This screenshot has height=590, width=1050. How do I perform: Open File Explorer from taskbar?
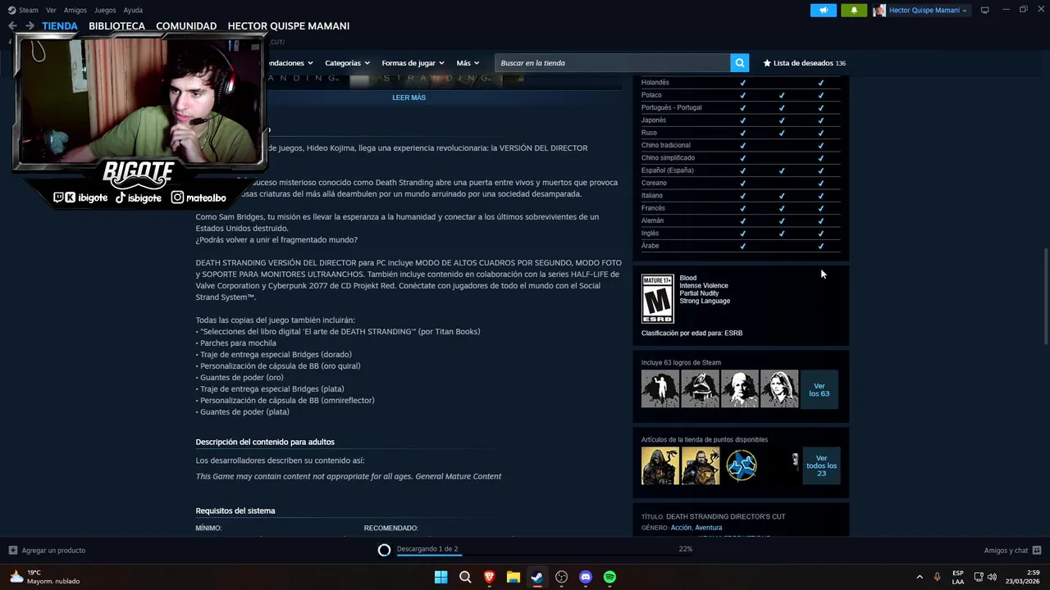click(513, 577)
